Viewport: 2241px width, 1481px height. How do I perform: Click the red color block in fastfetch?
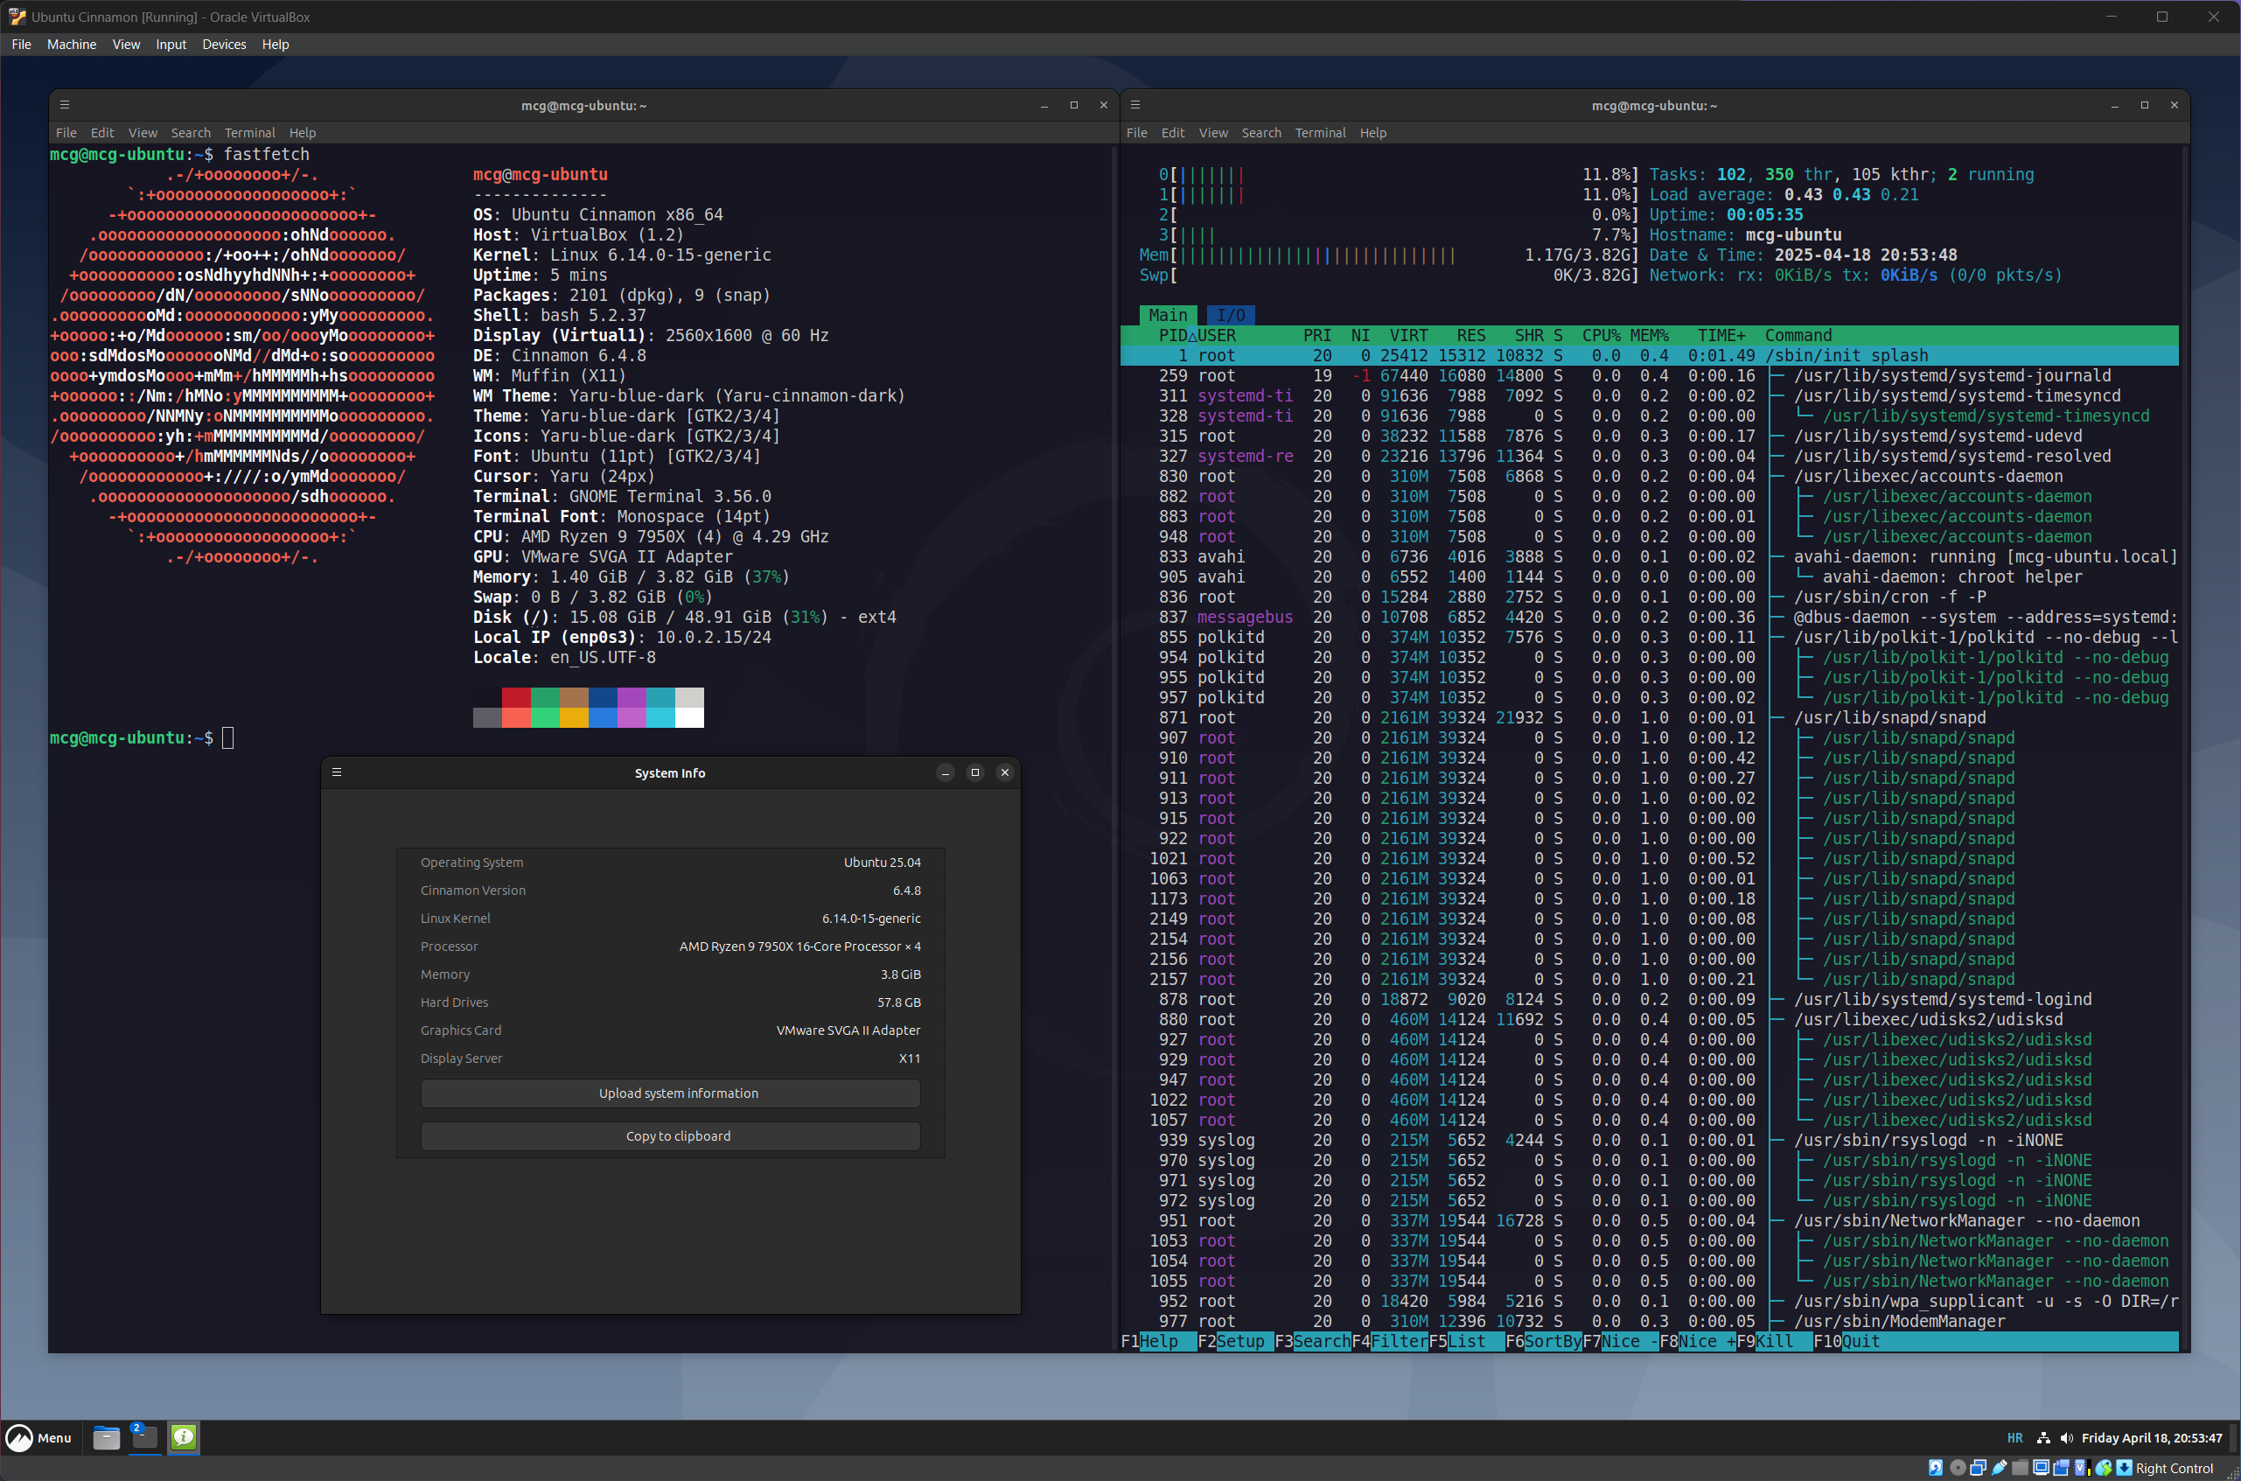pos(515,697)
